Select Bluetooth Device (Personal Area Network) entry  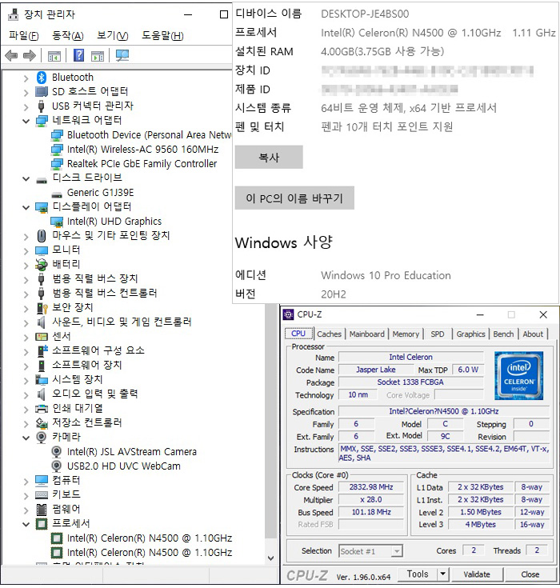(141, 135)
